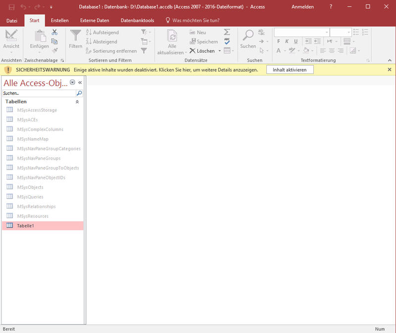Collapse the navigation pane
This screenshot has width=396, height=333.
point(80,82)
